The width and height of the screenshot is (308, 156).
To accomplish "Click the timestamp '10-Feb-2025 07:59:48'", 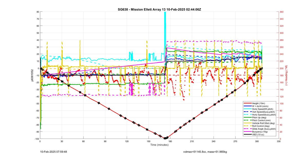I will [x=54, y=152].
